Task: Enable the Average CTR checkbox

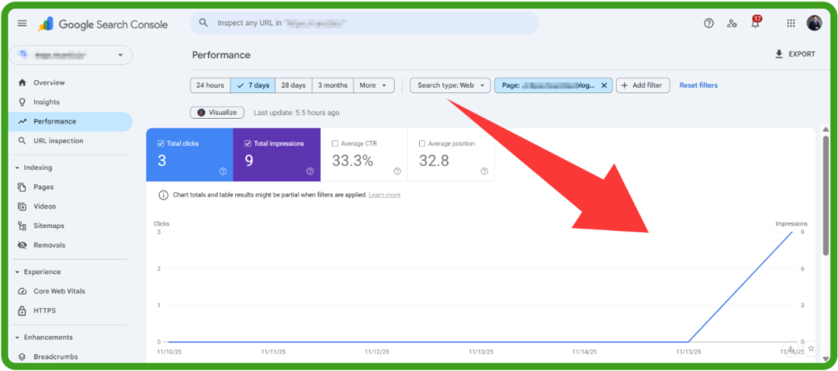Action: [x=335, y=144]
